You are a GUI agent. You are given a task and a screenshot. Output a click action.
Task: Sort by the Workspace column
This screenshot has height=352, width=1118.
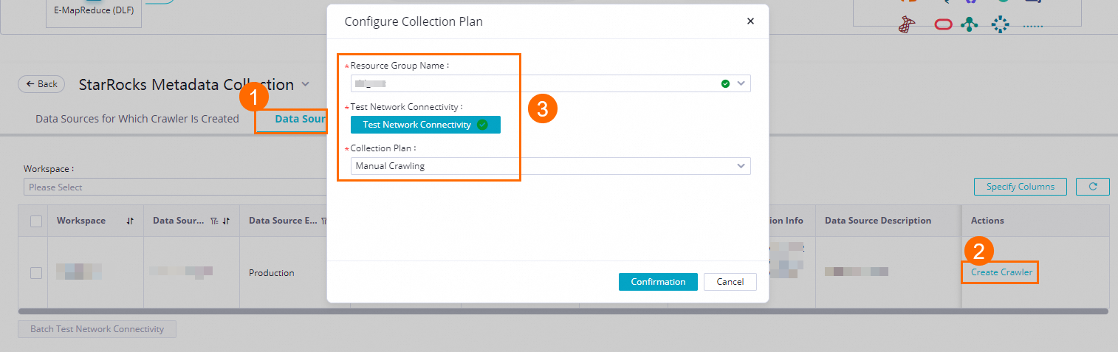[130, 221]
